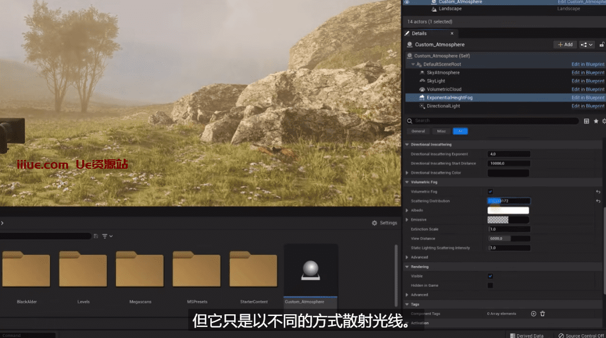The height and width of the screenshot is (338, 606).
Task: Click Edit in Blueprint for SkyLight
Action: click(588, 81)
